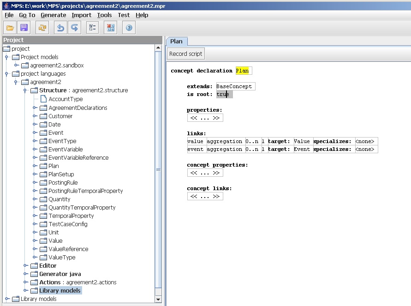The width and height of the screenshot is (411, 306).
Task: Click the orange reload arrows icon
Action: tap(42, 28)
